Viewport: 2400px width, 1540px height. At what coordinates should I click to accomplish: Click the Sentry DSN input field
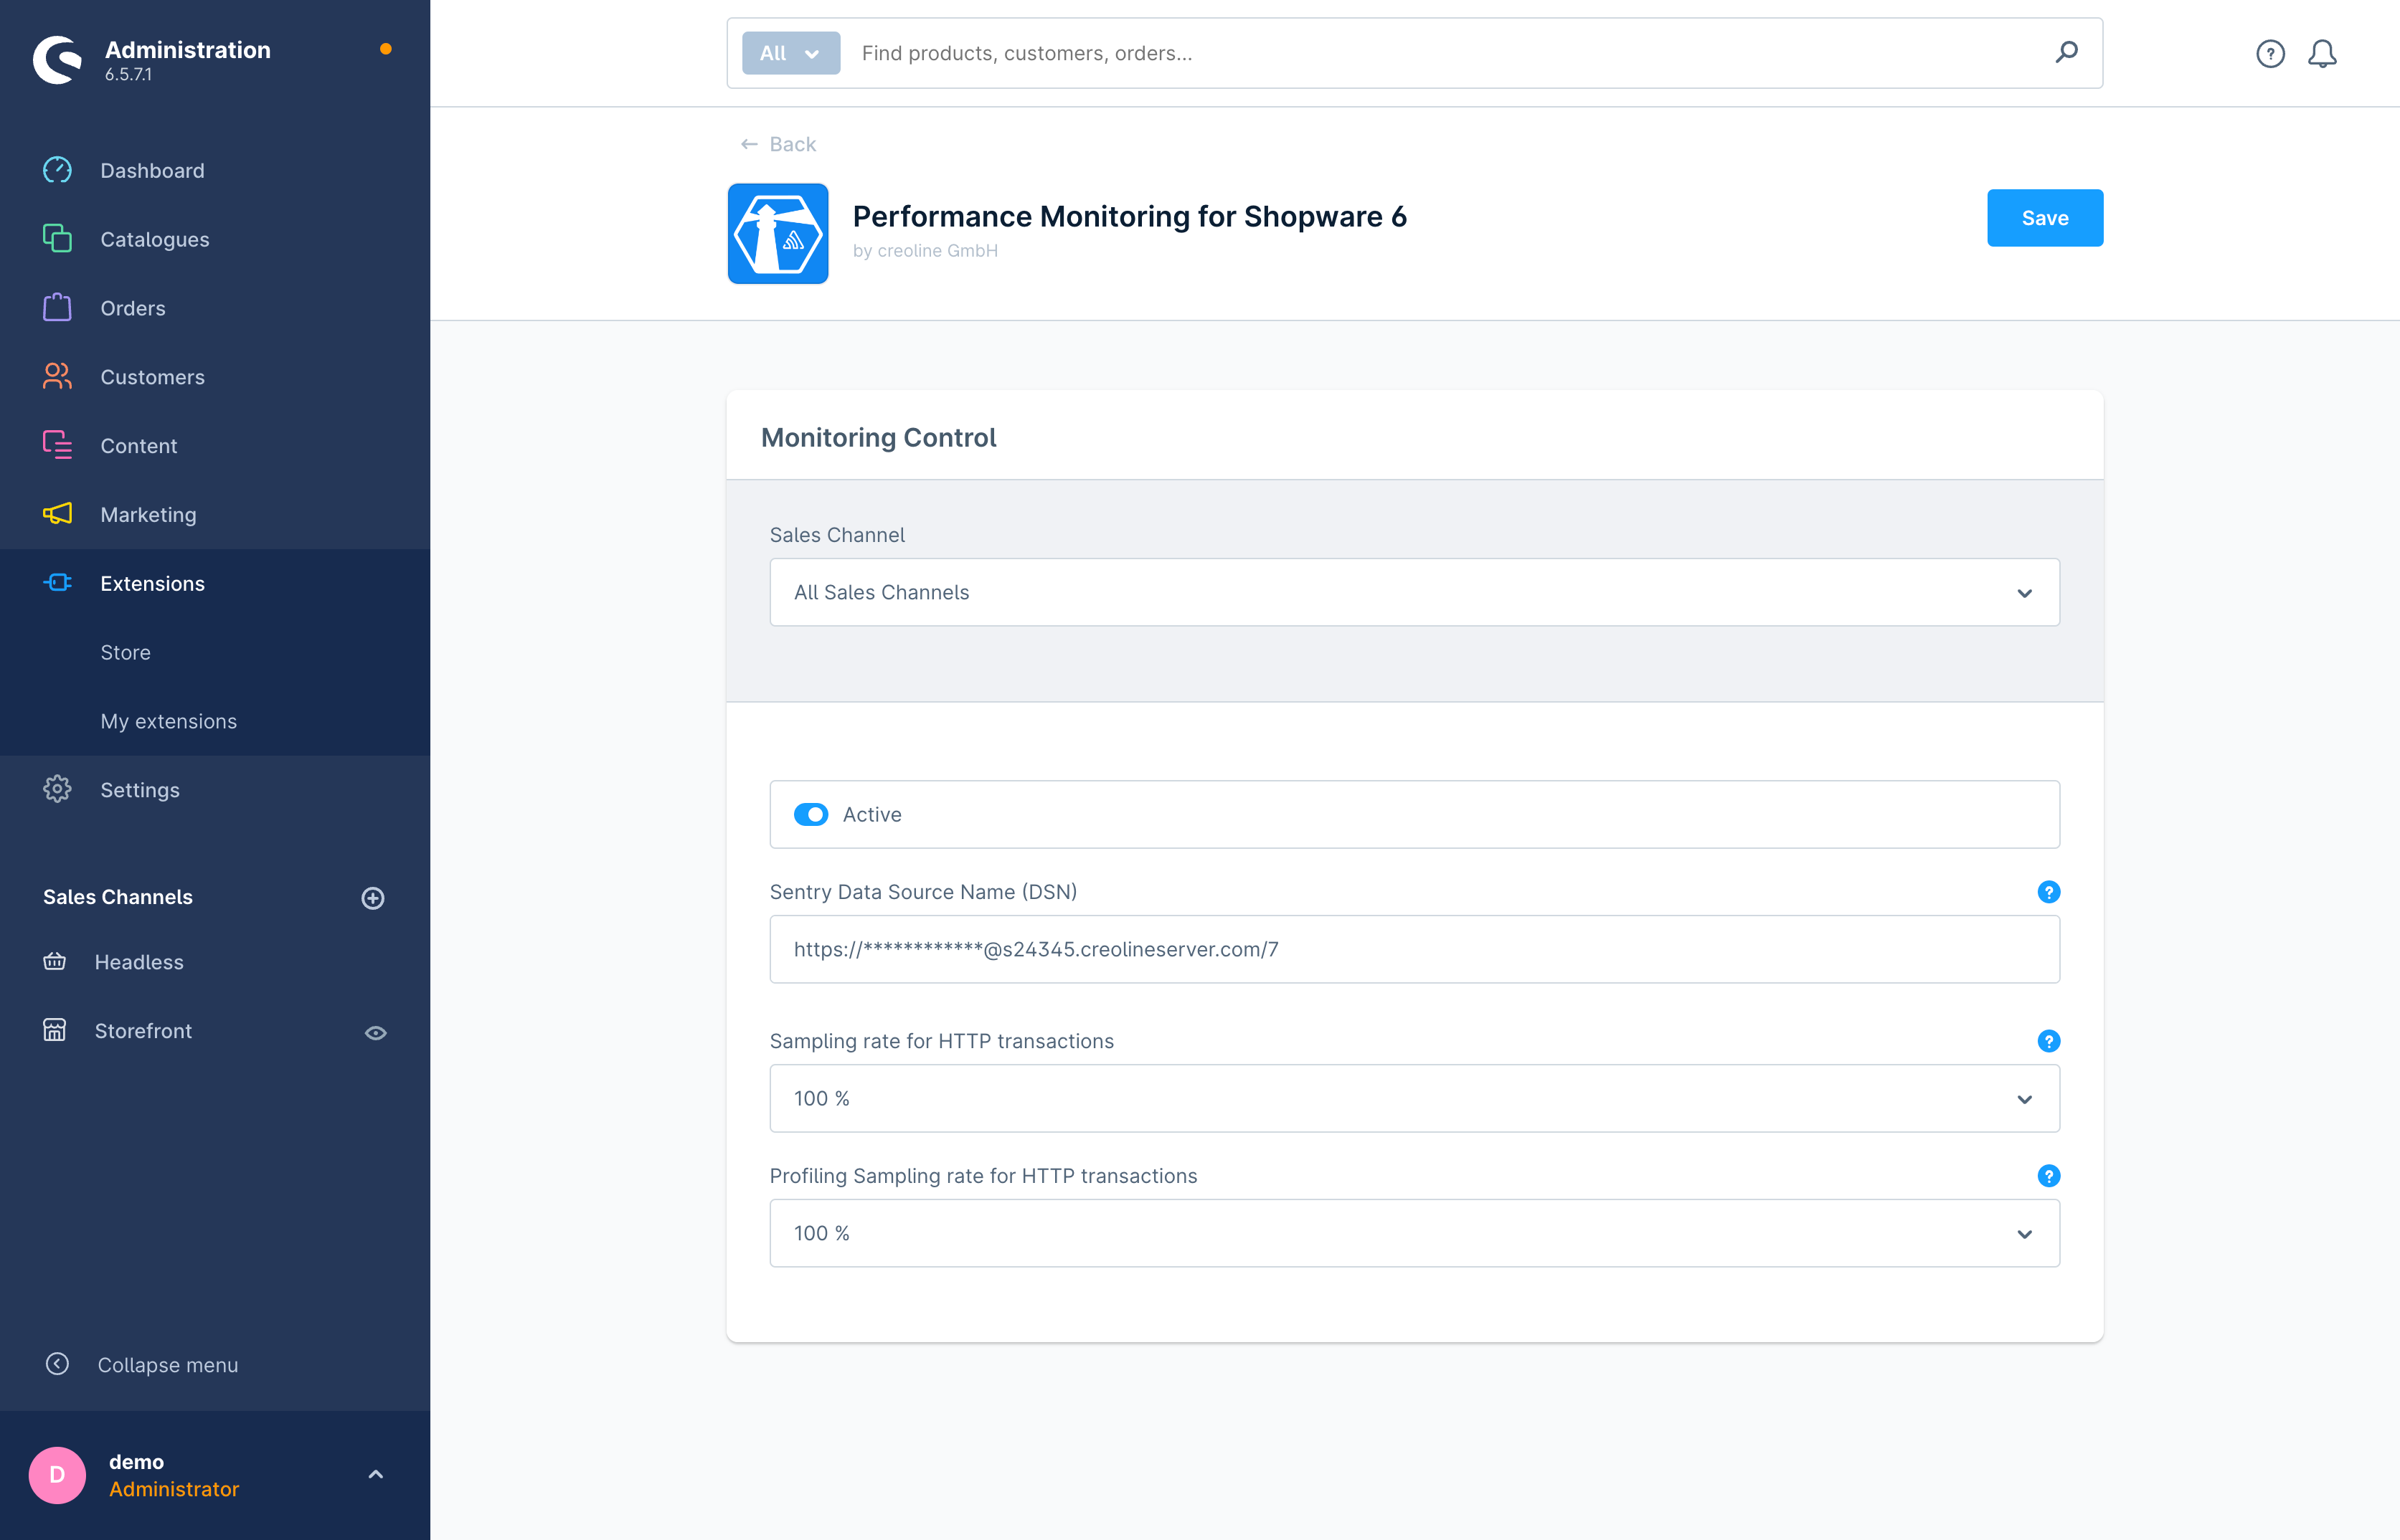pos(1414,950)
